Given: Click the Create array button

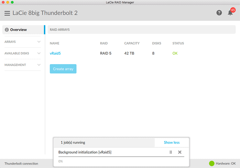Looking at the screenshot, I should 63,69.
